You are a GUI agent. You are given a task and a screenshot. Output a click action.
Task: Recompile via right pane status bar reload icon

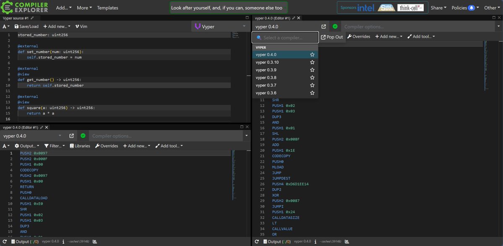pos(257,241)
